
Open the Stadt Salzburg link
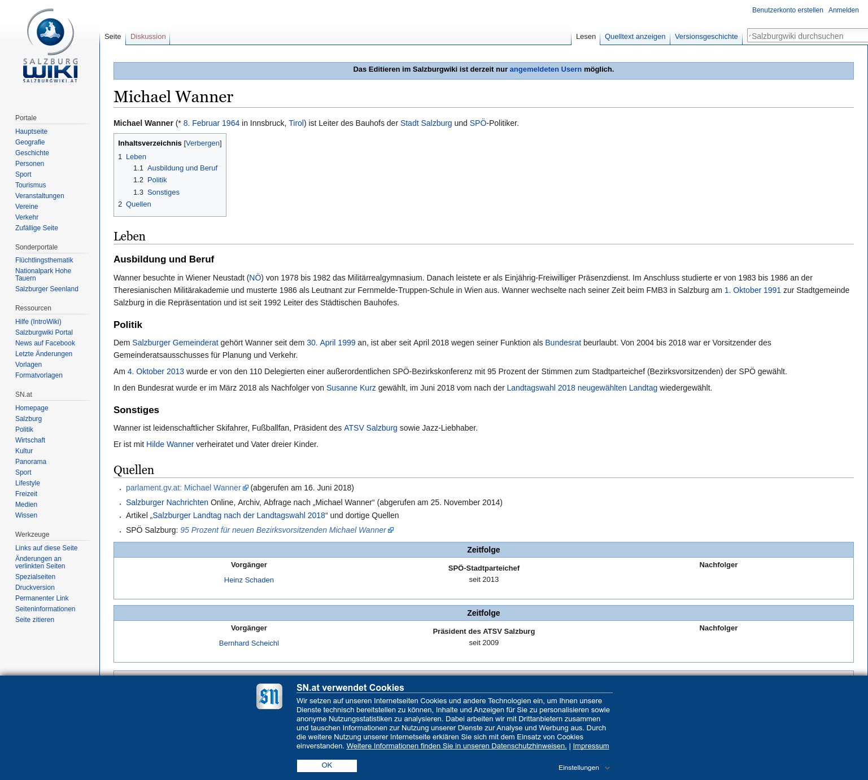tap(426, 123)
